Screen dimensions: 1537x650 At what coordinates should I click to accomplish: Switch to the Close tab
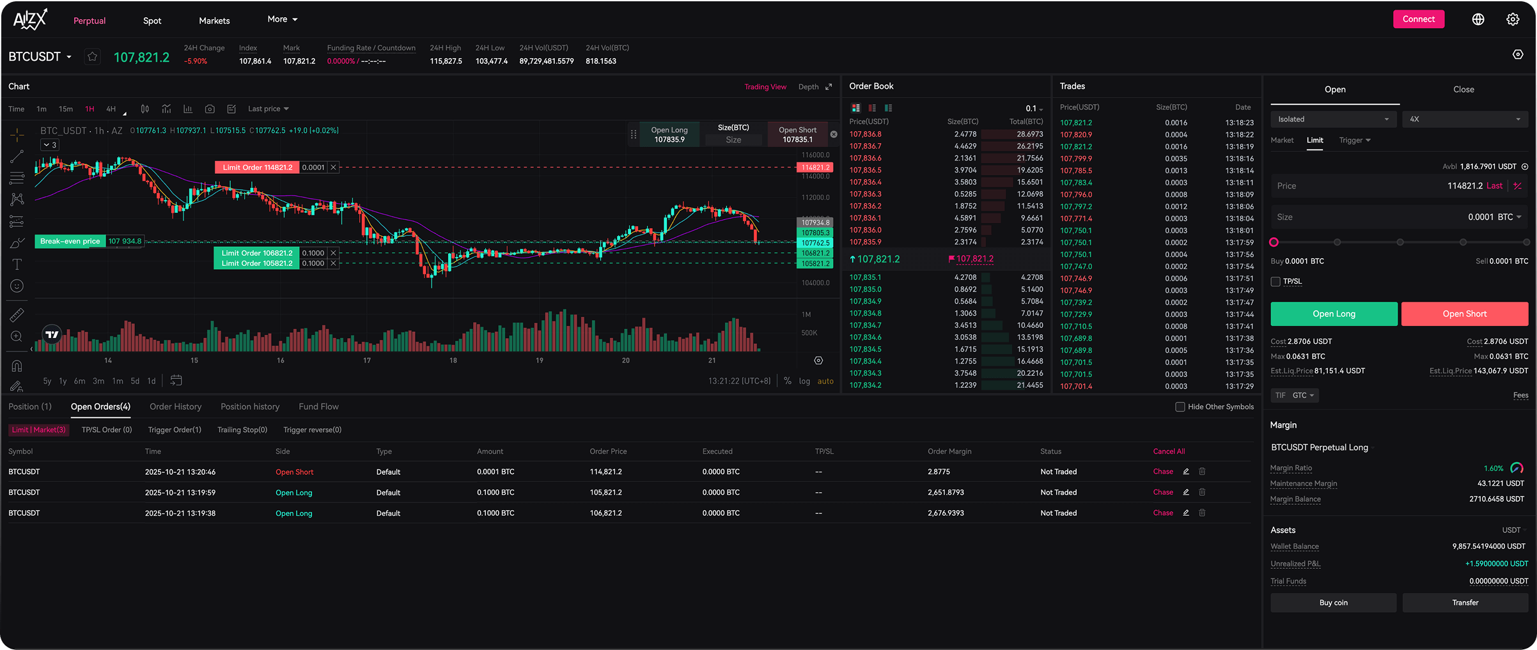tap(1463, 89)
